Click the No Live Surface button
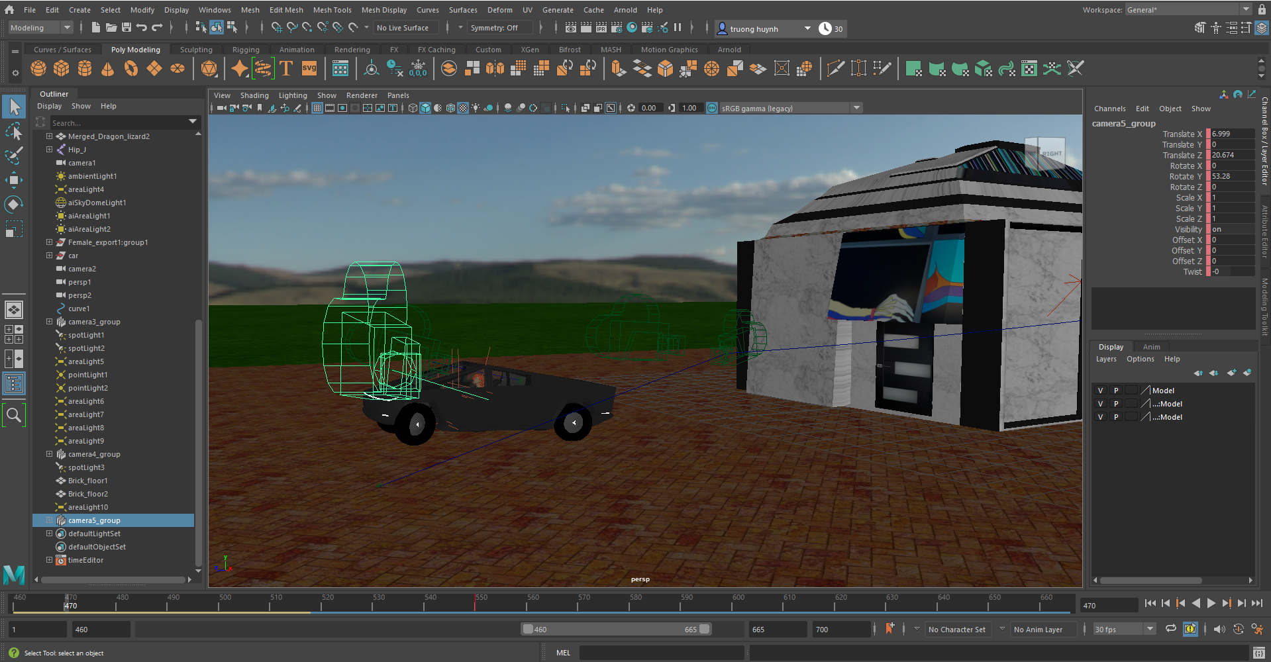The height and width of the screenshot is (662, 1271). click(x=405, y=28)
